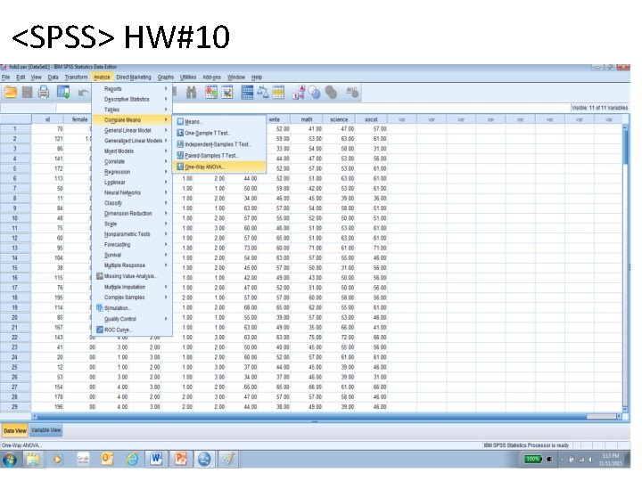This screenshot has width=642, height=481.
Task: Click the Open data document folder icon
Action: pyautogui.click(x=10, y=93)
